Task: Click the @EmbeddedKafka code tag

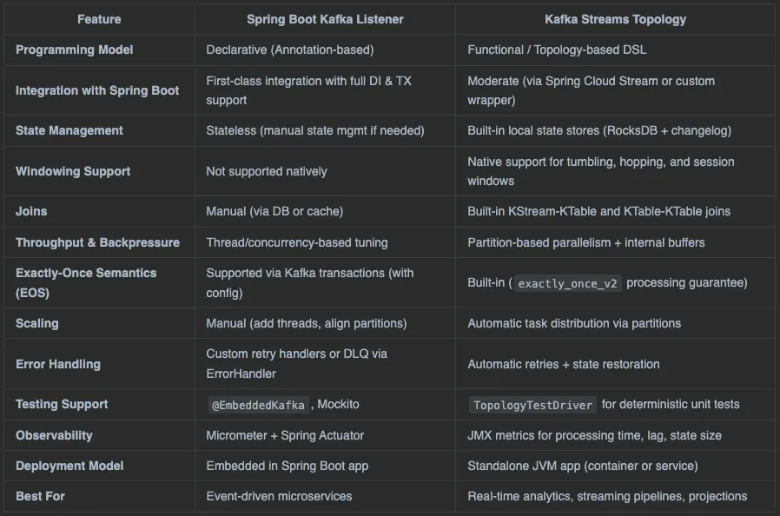Action: tap(258, 405)
